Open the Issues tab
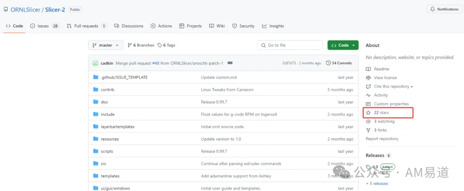The width and height of the screenshot is (464, 191). pyautogui.click(x=44, y=26)
